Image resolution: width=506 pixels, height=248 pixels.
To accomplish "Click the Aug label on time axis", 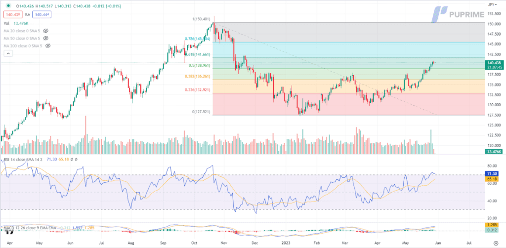I will 131,242.
